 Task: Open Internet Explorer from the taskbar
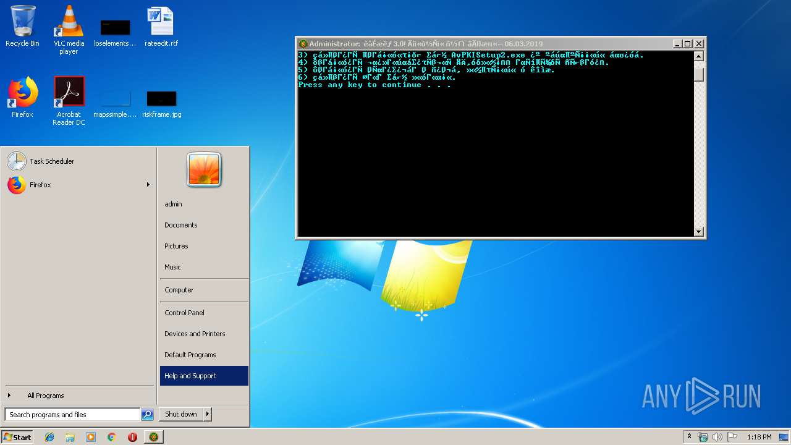(x=49, y=437)
